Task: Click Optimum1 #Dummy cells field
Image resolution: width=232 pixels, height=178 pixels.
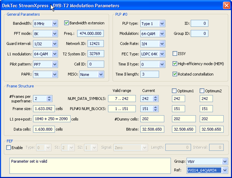Action: (x=184, y=119)
